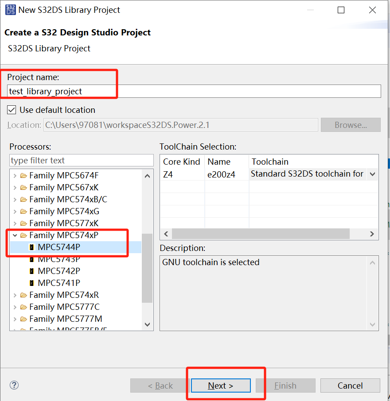Click the < Back button
390x401 pixels.
[x=160, y=386]
